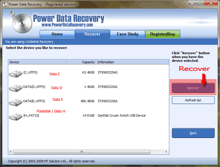
Task: Select the (C:,NTFS) device label
Action: [x=30, y=72]
